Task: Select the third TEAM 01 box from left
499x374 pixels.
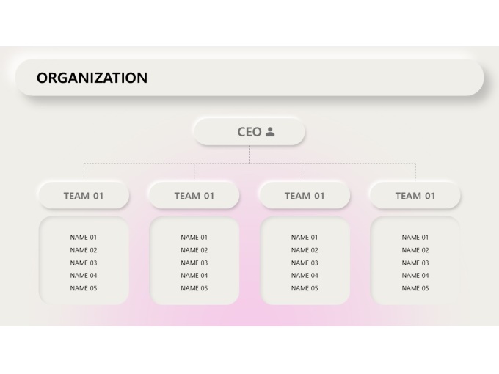Action: [305, 196]
